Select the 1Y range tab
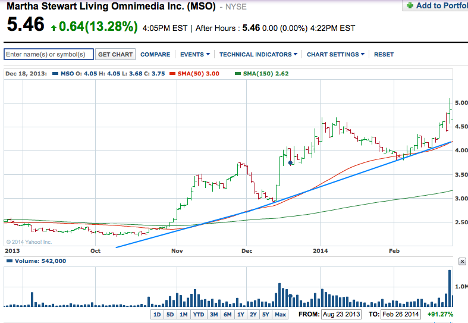 (241, 314)
